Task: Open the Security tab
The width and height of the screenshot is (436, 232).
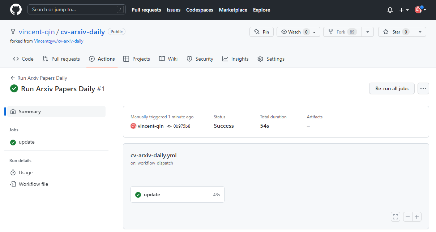Action: pos(200,59)
